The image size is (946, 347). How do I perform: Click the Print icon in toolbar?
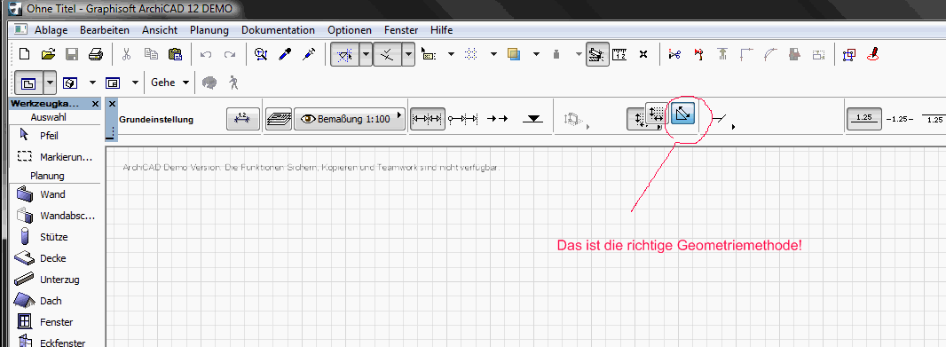(96, 54)
